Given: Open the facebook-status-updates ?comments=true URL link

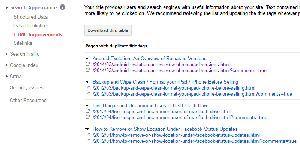Looking at the screenshot, I should [x=195, y=141].
